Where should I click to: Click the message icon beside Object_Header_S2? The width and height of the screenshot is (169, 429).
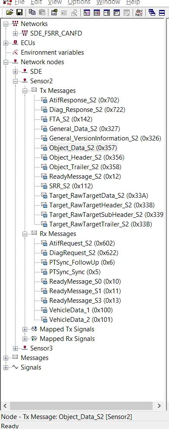click(44, 157)
